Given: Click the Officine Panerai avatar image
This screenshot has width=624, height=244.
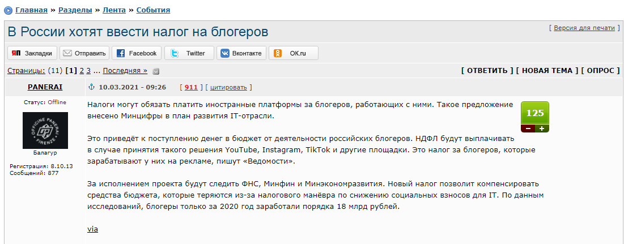Looking at the screenshot, I should point(45,130).
